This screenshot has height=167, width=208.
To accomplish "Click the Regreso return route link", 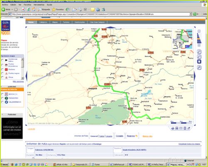I will [132, 136].
